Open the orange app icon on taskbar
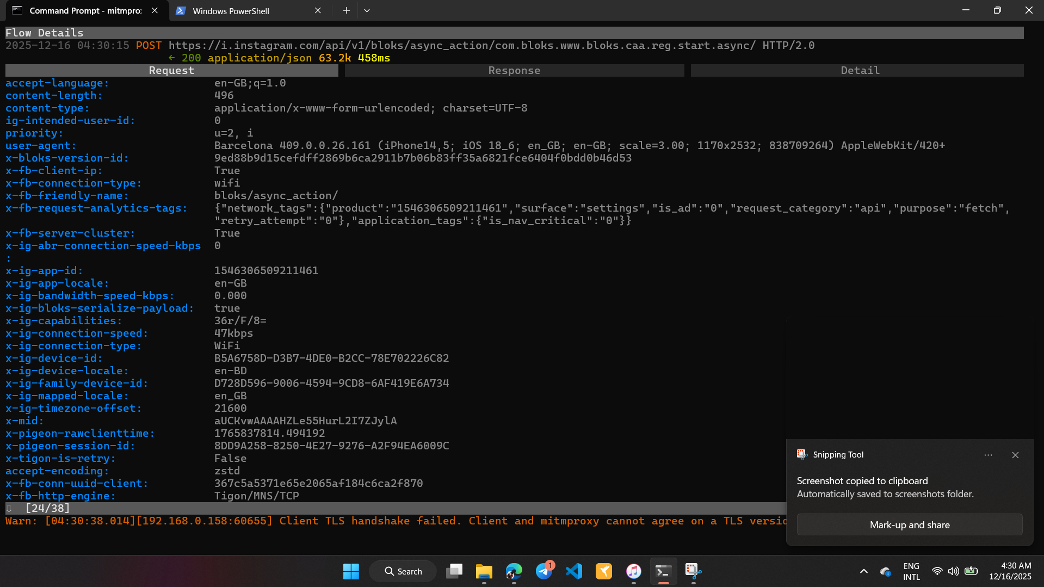Image resolution: width=1044 pixels, height=587 pixels. pos(604,571)
